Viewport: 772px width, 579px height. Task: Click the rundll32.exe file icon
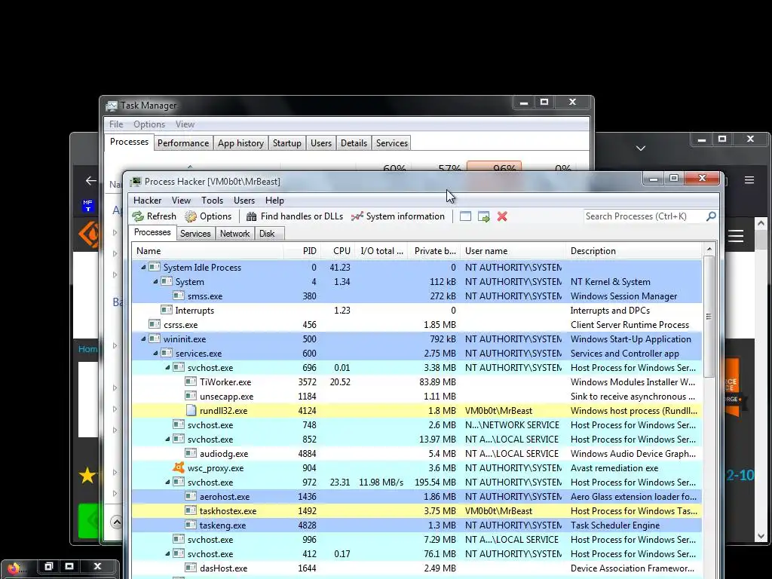191,411
